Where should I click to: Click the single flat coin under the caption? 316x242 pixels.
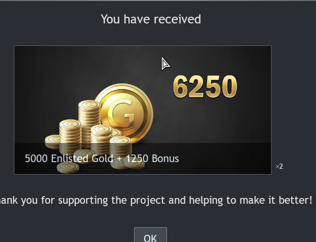[68, 168]
